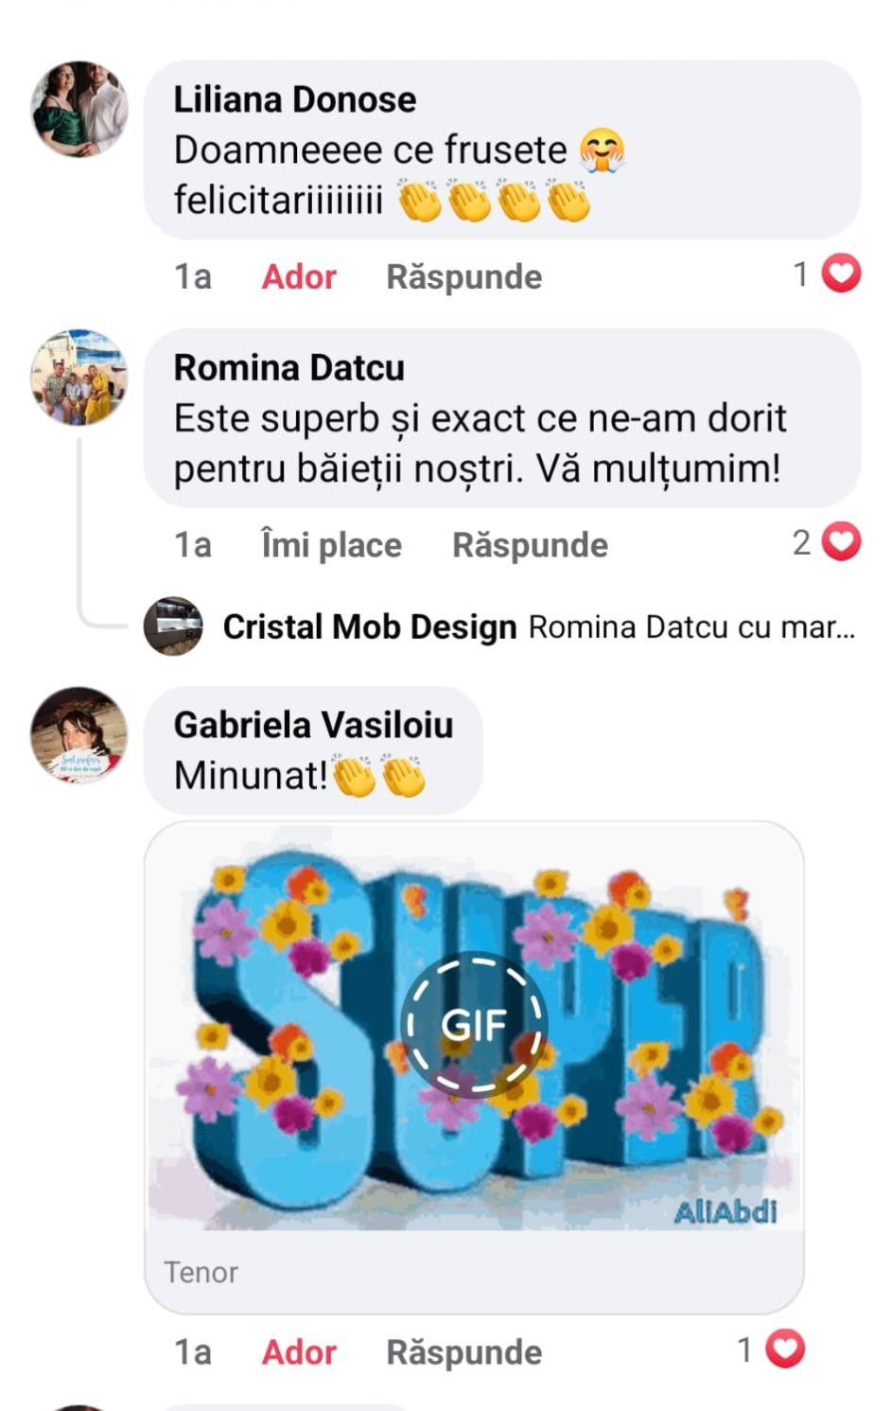Open Liliana Donose's profile name link
The height and width of the screenshot is (1411, 891).
(294, 99)
